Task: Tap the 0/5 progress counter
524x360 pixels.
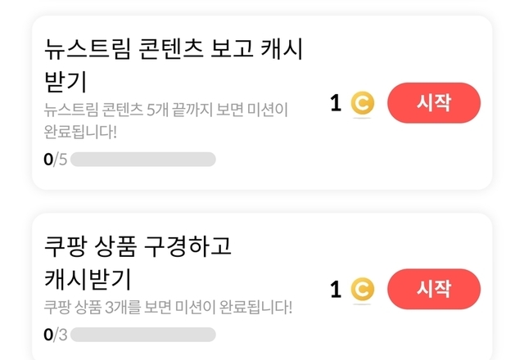Action: click(x=56, y=159)
